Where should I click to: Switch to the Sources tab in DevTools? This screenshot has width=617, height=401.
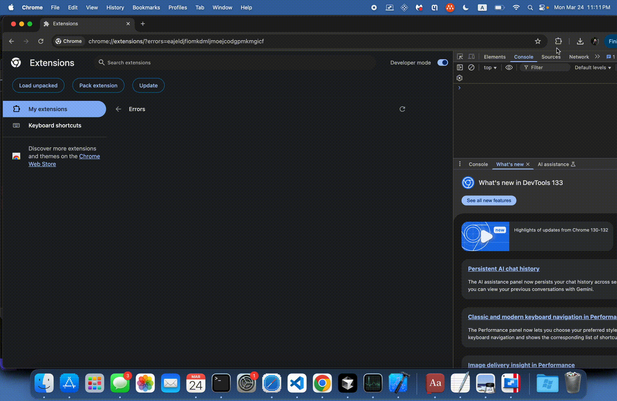point(551,57)
